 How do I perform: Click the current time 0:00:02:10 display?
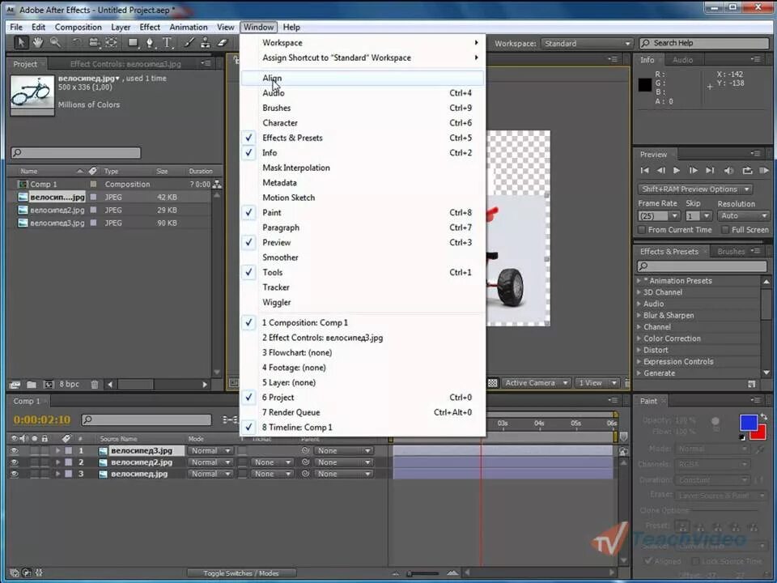(41, 420)
